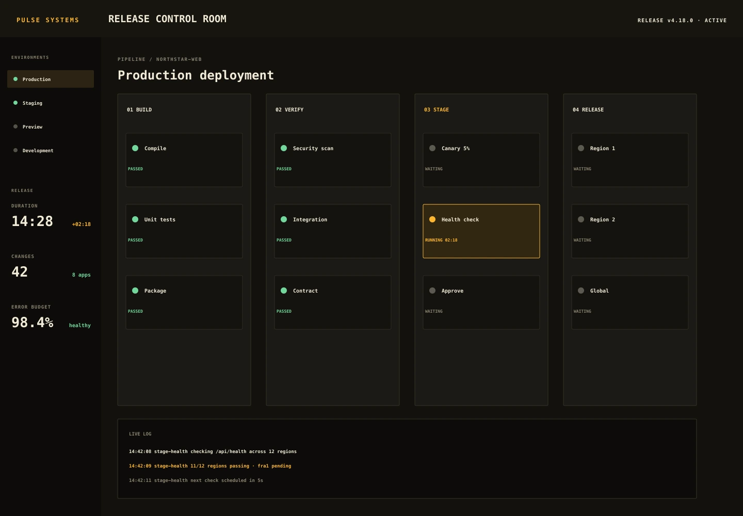Image resolution: width=743 pixels, height=516 pixels.
Task: Open the Compile job card
Action: tap(184, 160)
